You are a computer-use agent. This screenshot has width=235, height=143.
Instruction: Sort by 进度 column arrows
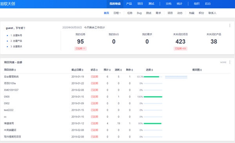click(152, 70)
